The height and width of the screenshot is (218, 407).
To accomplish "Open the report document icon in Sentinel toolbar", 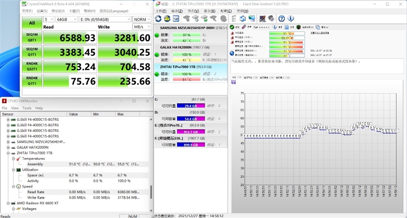I will [234, 19].
